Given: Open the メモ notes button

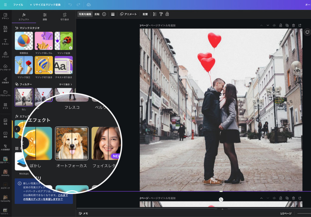Looking at the screenshot, I should pyautogui.click(x=83, y=213).
